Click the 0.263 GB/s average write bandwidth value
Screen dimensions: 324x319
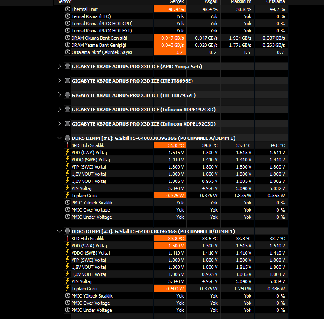coord(273,45)
